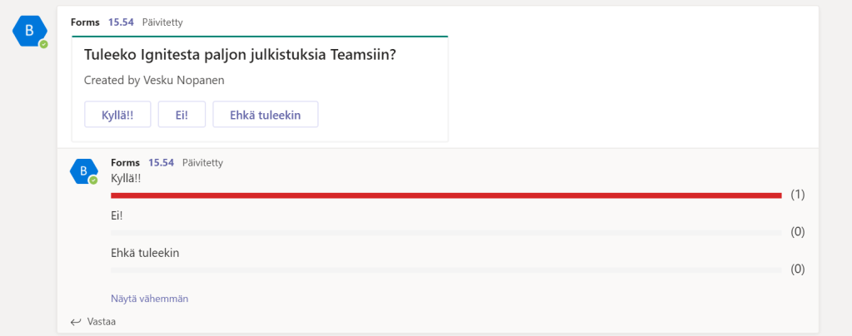Click the green presence badge on the reply avatar
The width and height of the screenshot is (852, 336).
[x=93, y=180]
